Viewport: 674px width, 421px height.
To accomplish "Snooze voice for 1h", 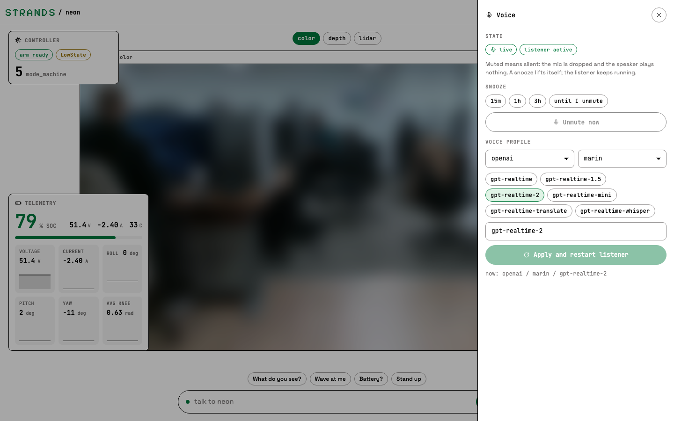I will click(x=517, y=101).
